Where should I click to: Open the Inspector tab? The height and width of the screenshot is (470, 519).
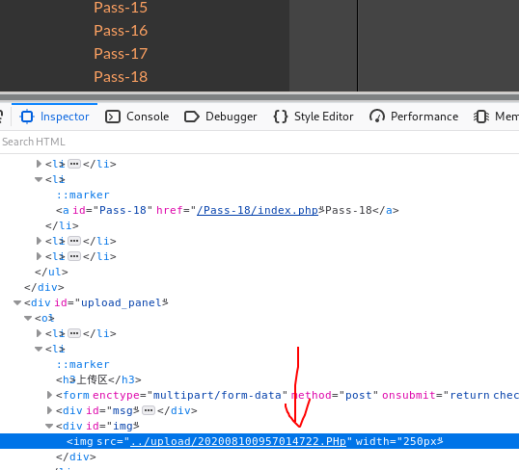pyautogui.click(x=55, y=117)
